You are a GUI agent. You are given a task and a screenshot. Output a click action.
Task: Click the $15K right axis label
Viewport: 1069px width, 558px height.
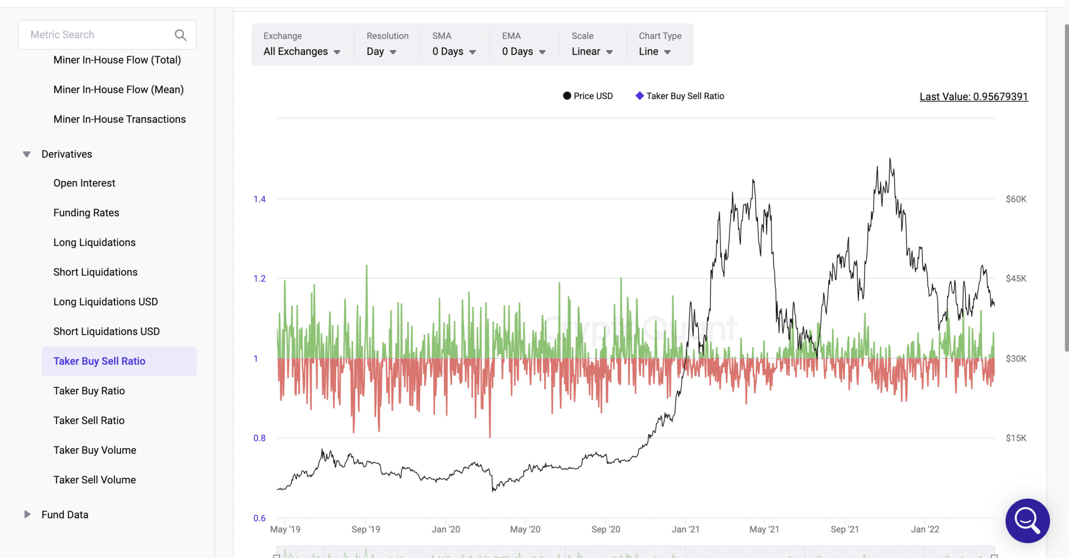coord(1016,438)
